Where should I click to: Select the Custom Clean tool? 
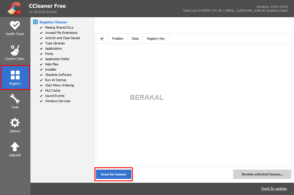(x=15, y=53)
